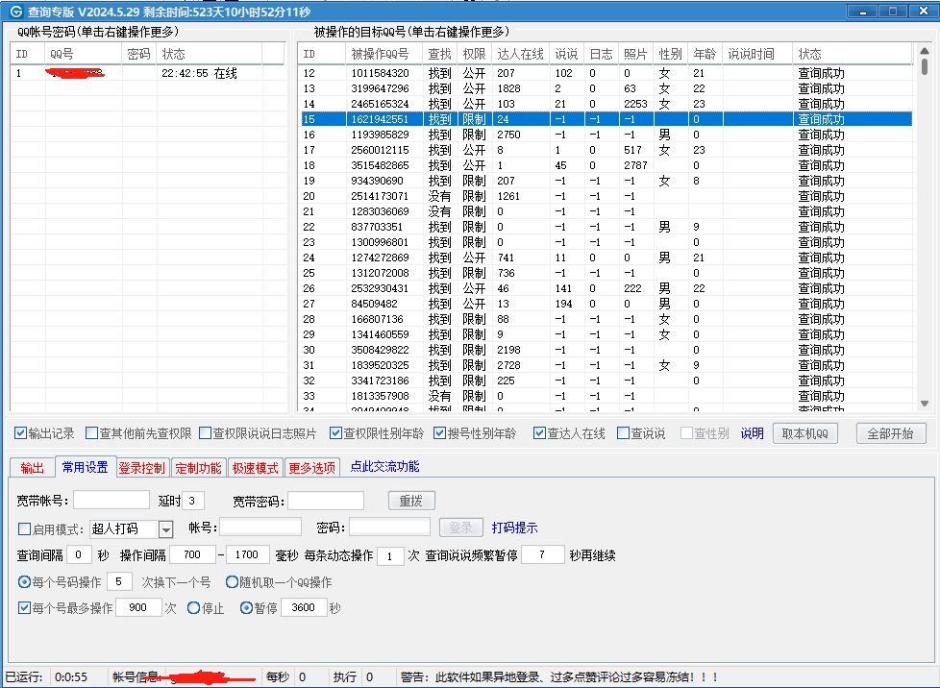940x688 pixels.
Task: Sort by the 达人在线 column header
Action: pos(520,55)
